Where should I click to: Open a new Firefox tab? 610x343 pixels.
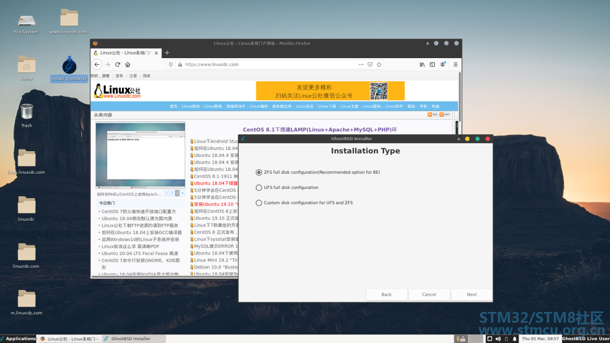(167, 53)
